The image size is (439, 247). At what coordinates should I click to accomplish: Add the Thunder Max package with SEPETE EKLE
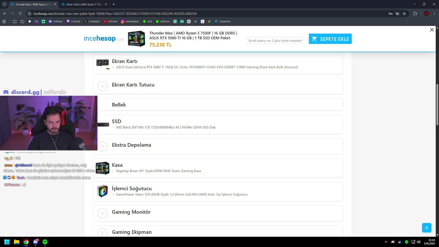pyautogui.click(x=330, y=39)
